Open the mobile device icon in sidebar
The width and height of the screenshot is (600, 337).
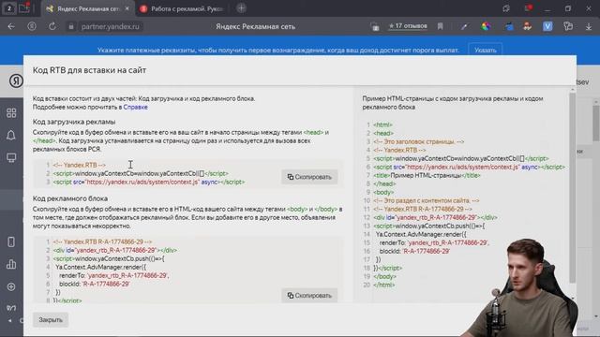click(x=11, y=242)
